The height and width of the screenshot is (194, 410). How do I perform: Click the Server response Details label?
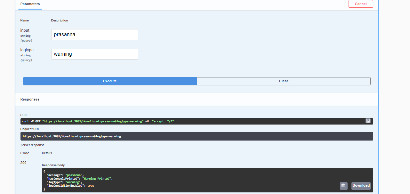tap(47, 153)
